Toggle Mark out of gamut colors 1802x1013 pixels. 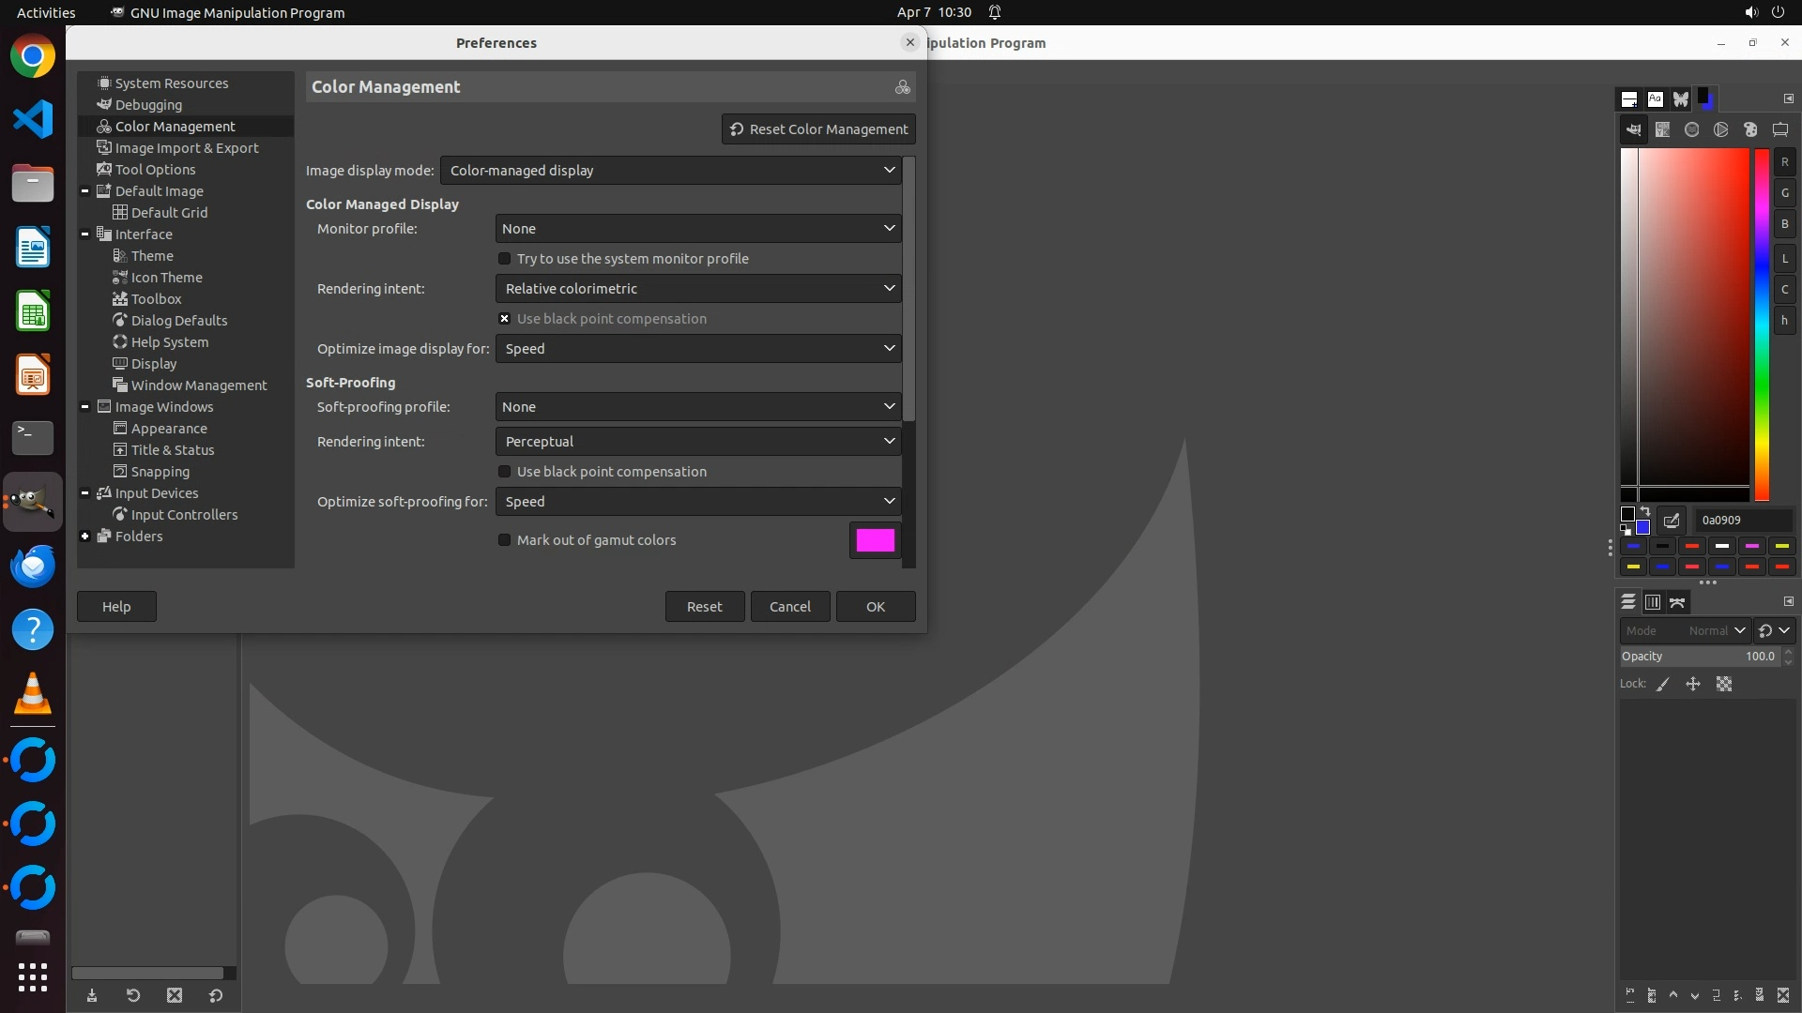click(x=505, y=540)
